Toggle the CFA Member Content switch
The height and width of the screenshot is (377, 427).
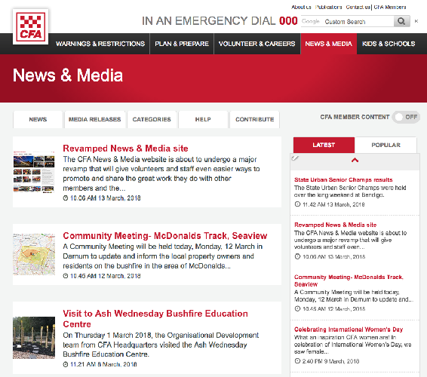[x=406, y=117]
